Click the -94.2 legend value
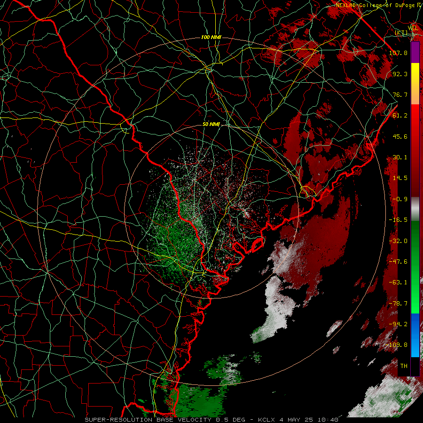The height and width of the screenshot is (423, 423). tap(398, 324)
